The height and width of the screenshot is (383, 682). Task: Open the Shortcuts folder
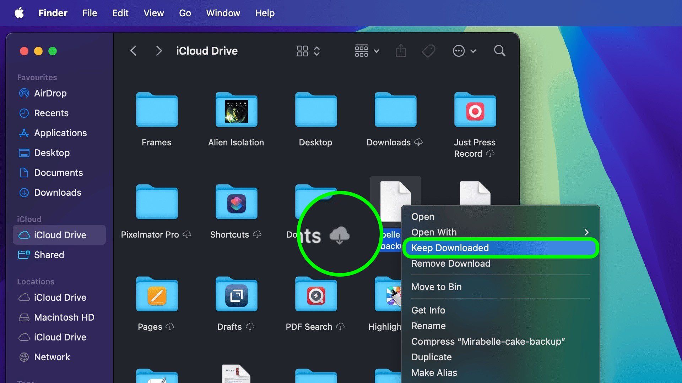tap(236, 202)
